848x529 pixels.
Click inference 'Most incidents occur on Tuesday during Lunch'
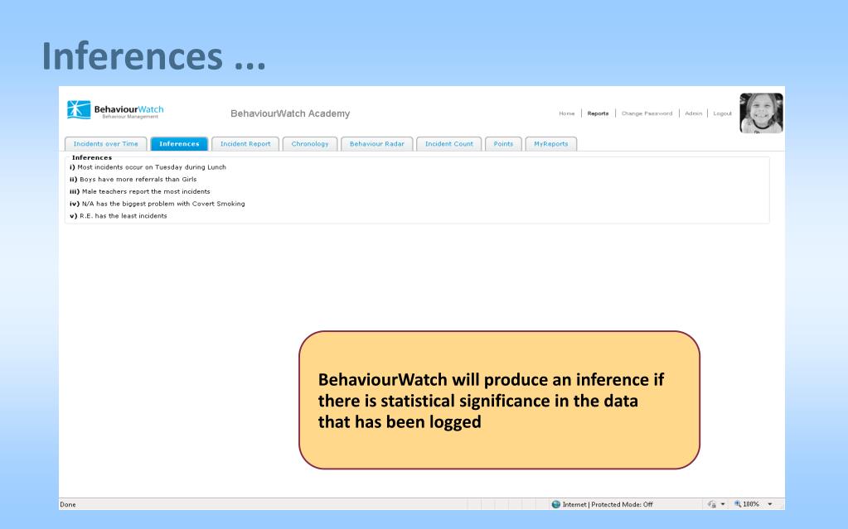coord(152,167)
